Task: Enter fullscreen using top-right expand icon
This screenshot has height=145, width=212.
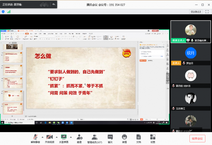Action: click(206, 12)
